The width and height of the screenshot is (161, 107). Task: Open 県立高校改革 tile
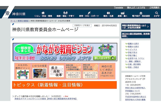pos(57,71)
